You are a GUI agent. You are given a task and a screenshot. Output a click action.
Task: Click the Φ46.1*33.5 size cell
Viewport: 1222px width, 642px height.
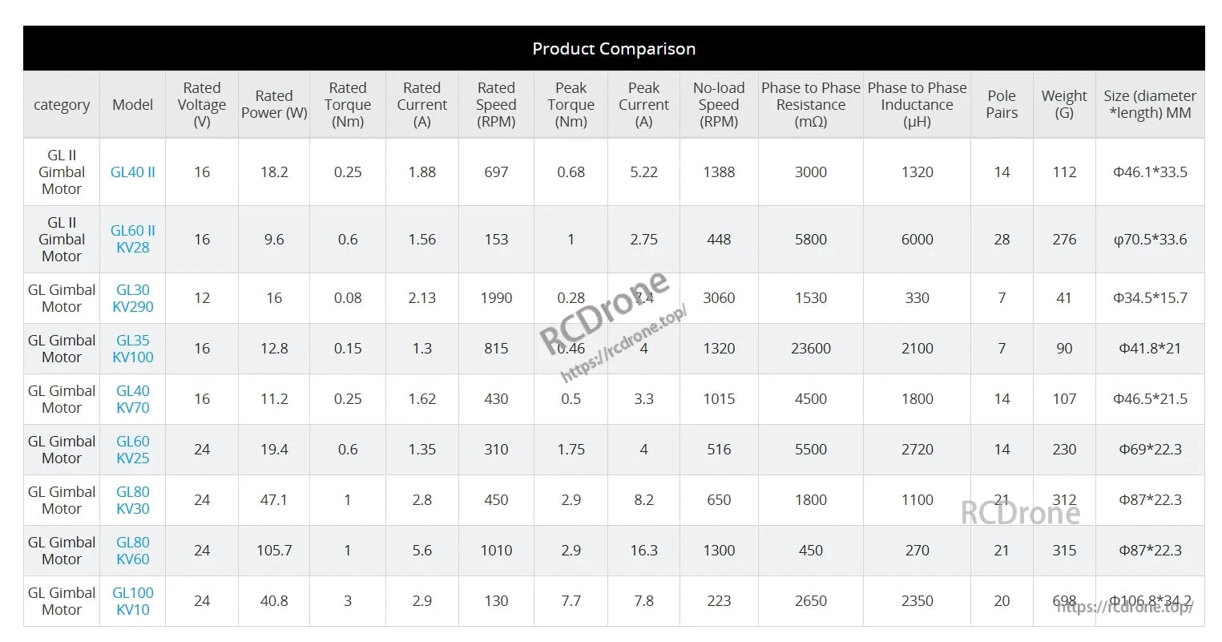pos(1150,172)
